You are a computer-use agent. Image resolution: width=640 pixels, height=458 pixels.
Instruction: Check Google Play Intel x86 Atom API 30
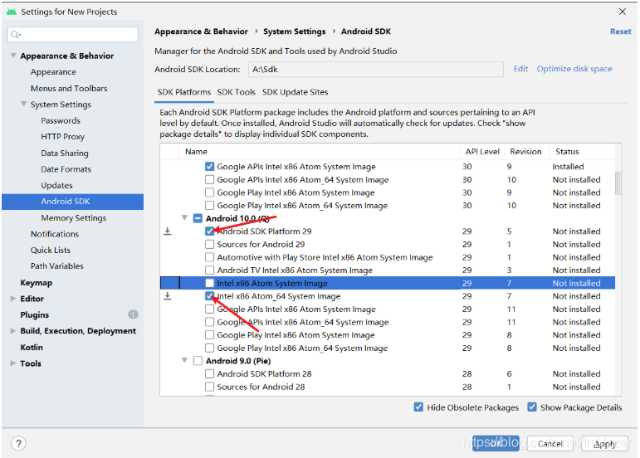pos(209,192)
